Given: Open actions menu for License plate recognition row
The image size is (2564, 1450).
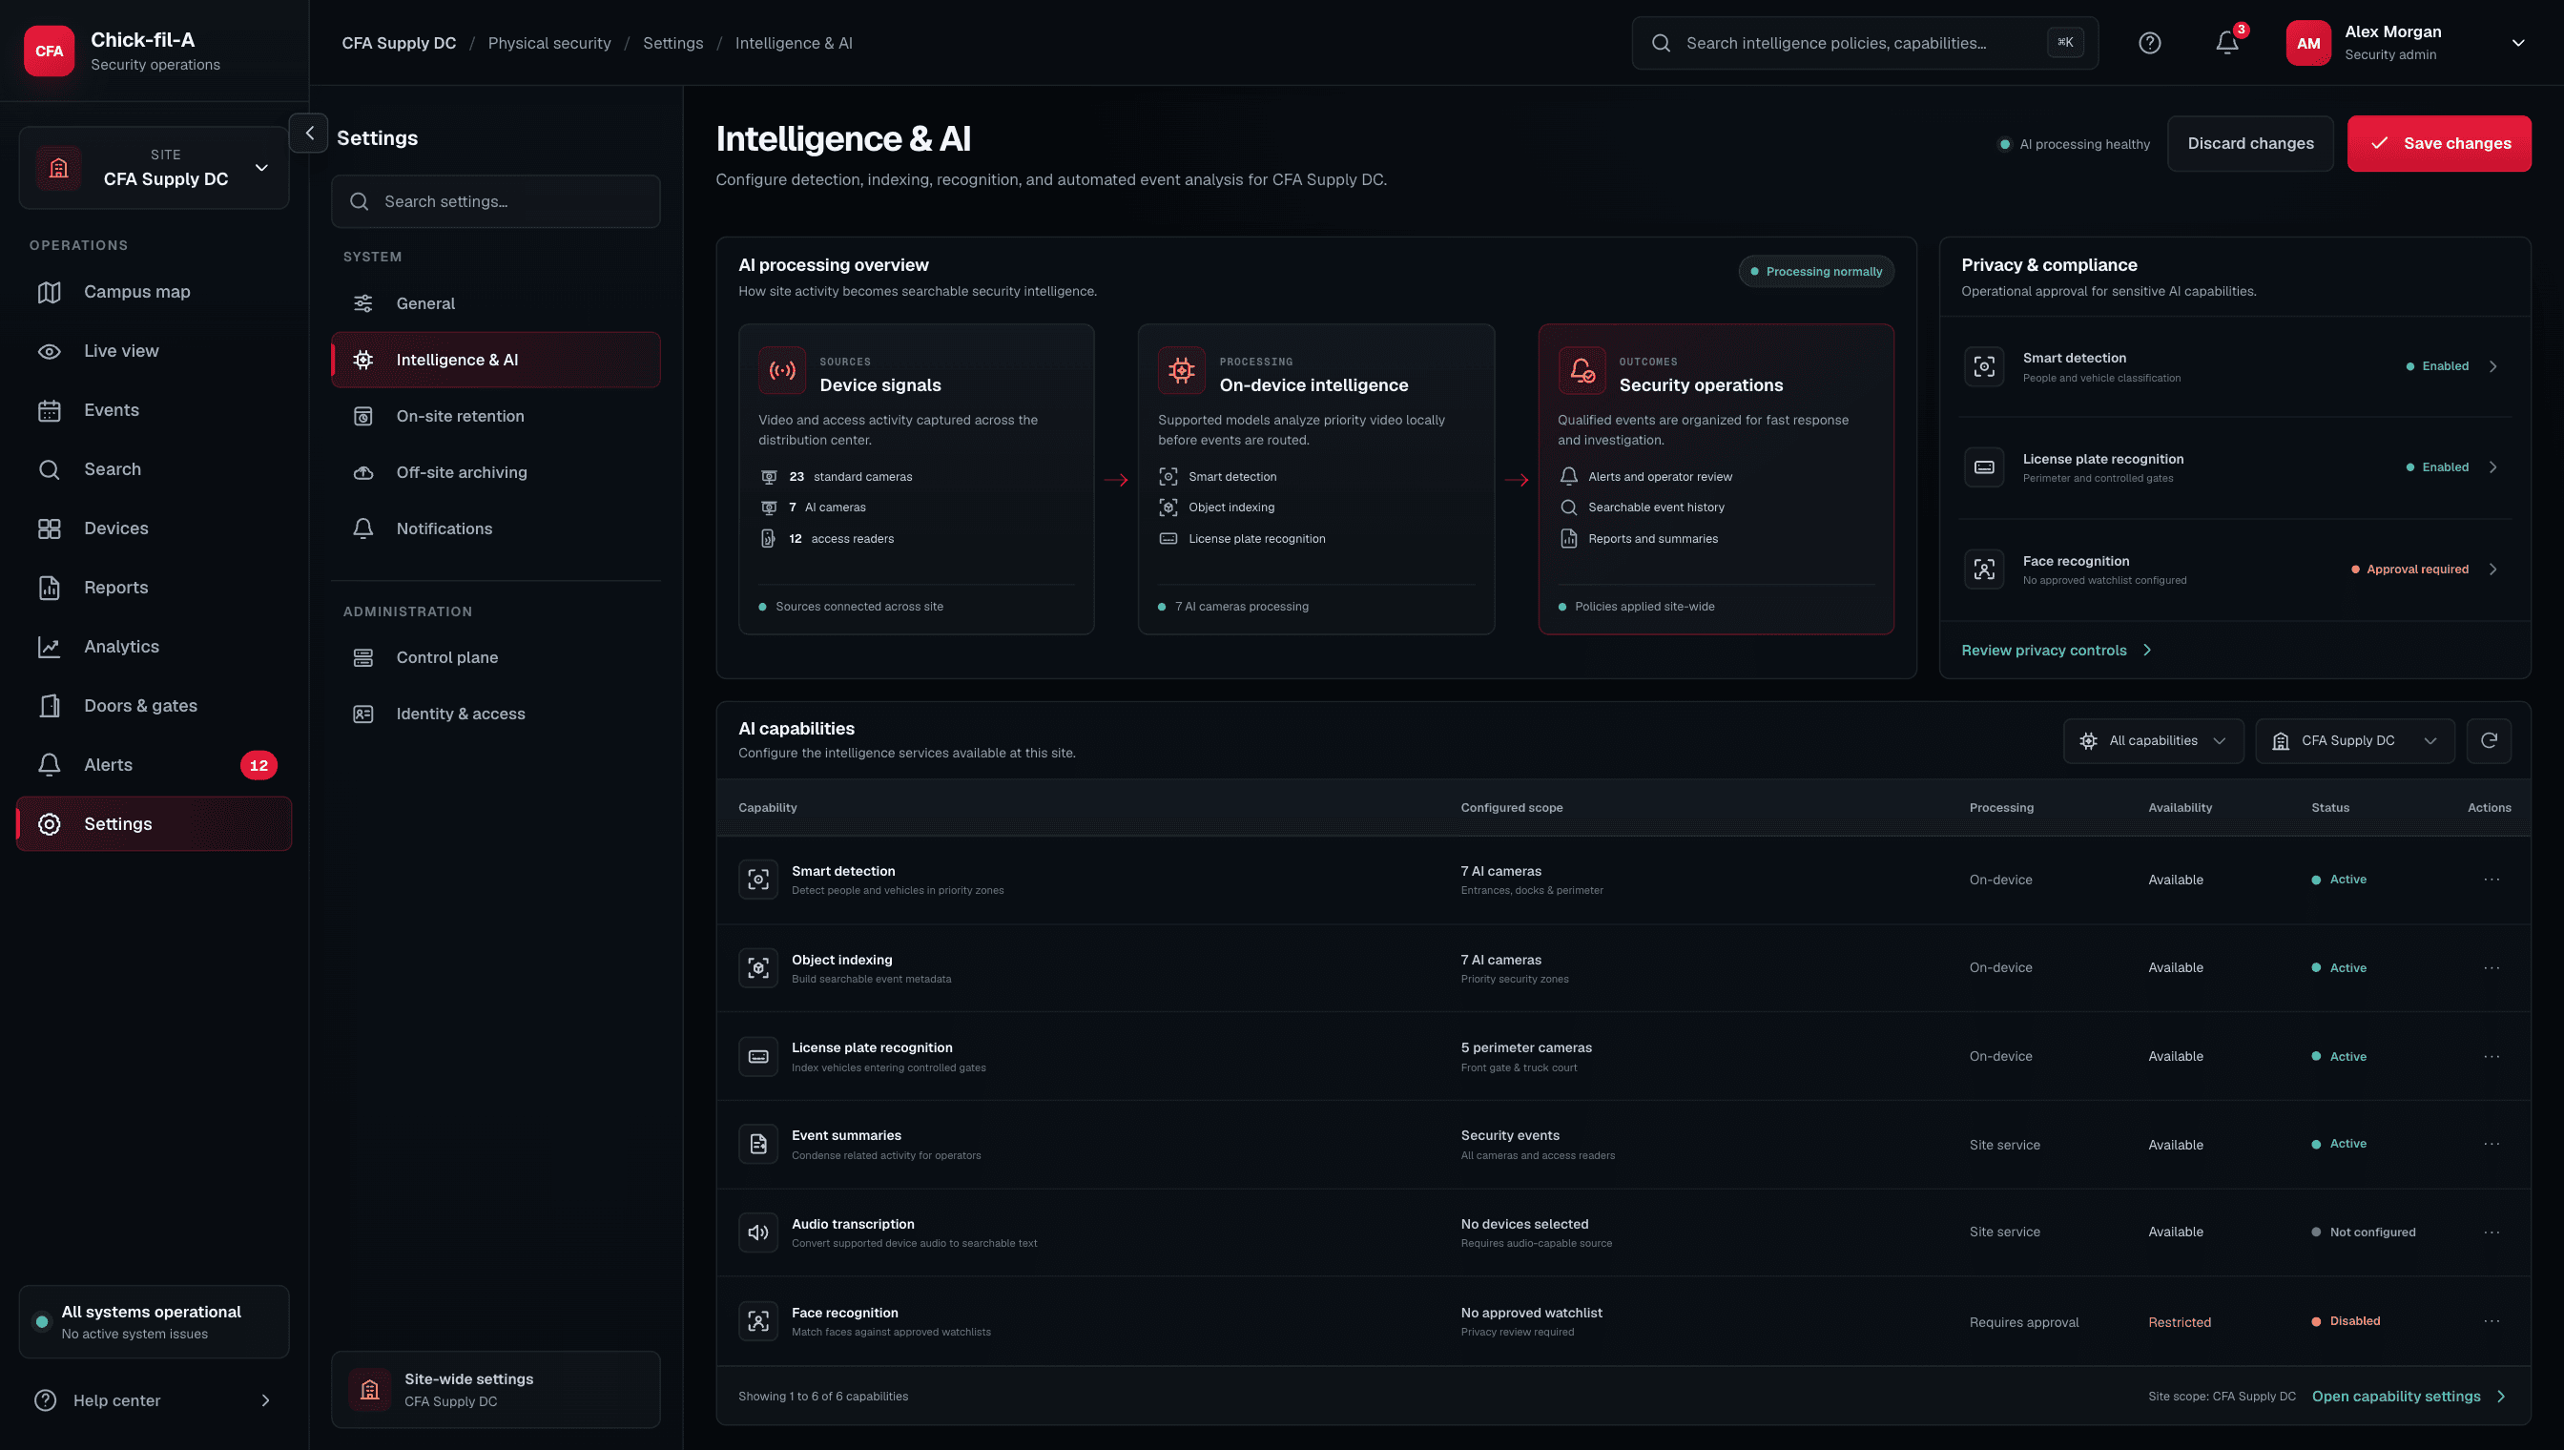Looking at the screenshot, I should [x=2492, y=1056].
